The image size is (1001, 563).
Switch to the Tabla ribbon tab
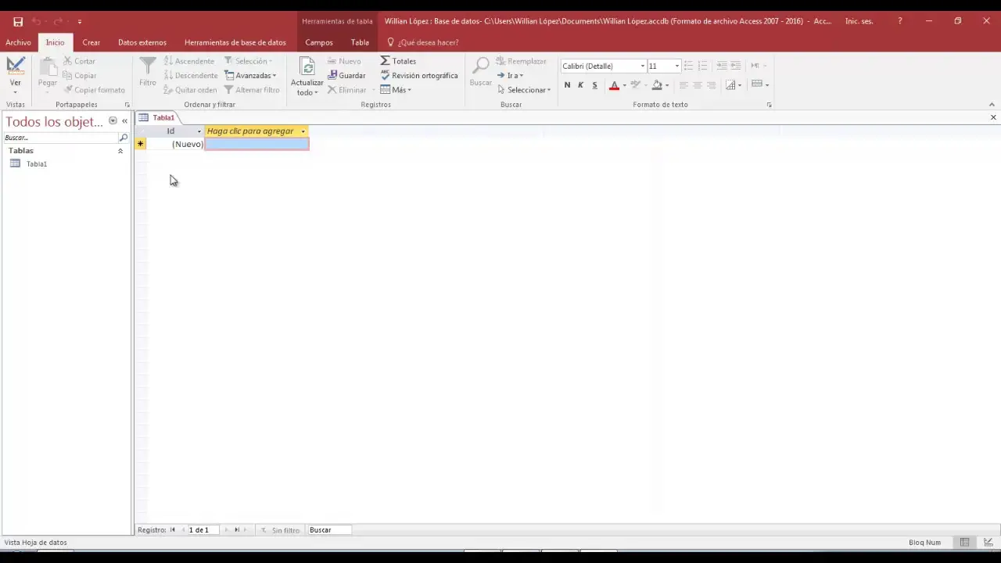coord(360,42)
